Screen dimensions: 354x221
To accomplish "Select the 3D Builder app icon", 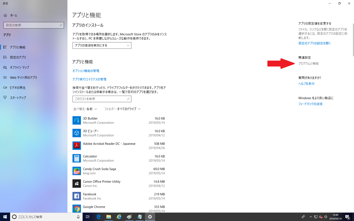I will point(77,120).
